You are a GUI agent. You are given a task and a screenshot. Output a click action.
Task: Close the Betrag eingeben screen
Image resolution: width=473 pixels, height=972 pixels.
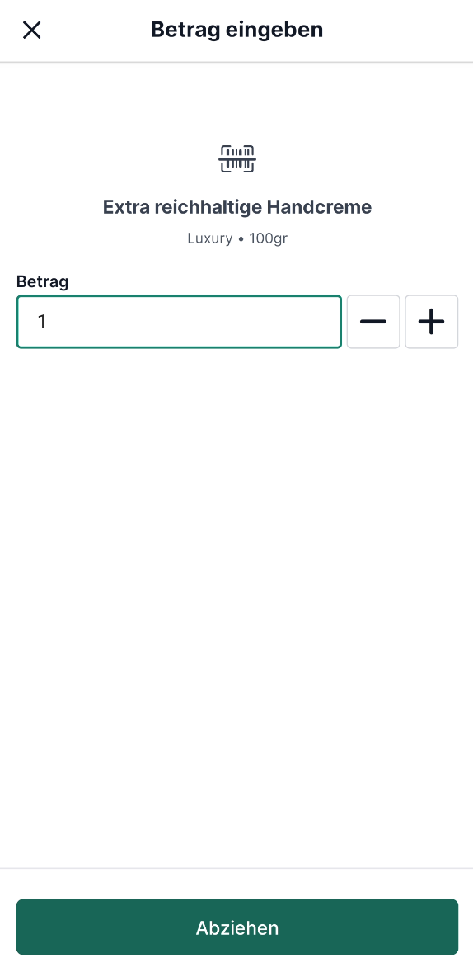pos(31,30)
